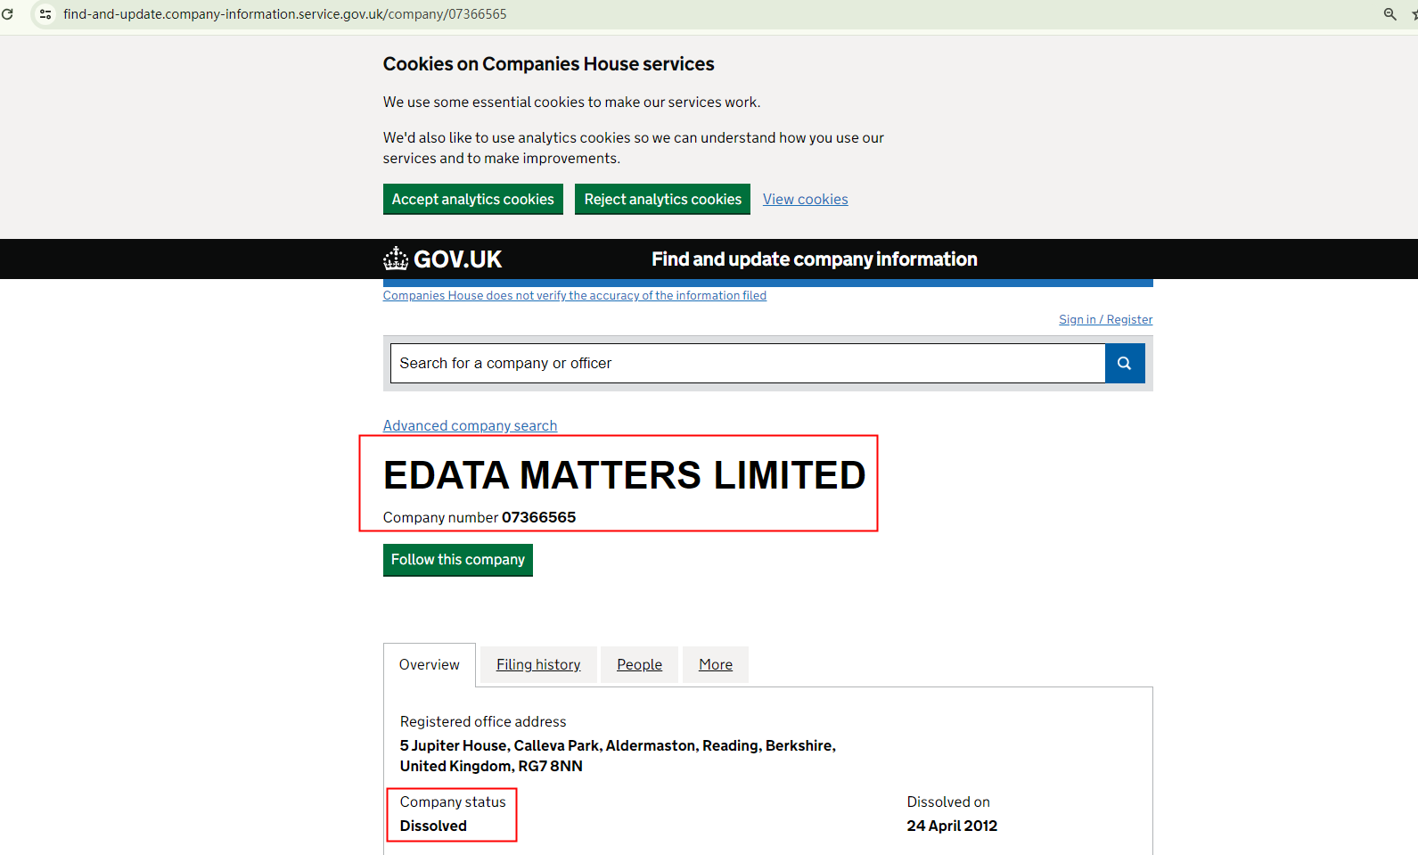Click the browser reload page icon
The height and width of the screenshot is (855, 1418).
pos(8,14)
